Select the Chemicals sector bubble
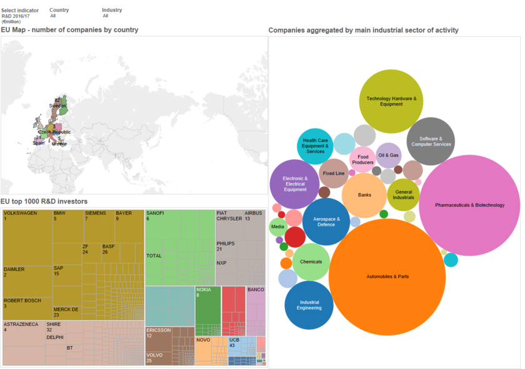Image resolution: width=525 pixels, height=369 pixels. tap(311, 262)
